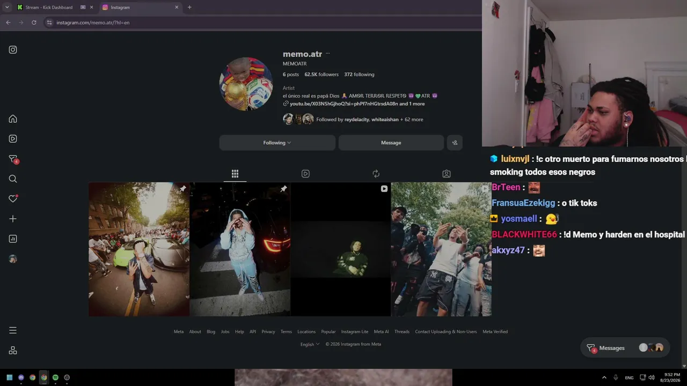Open the Meta Verified footer link
The width and height of the screenshot is (687, 386).
495,332
